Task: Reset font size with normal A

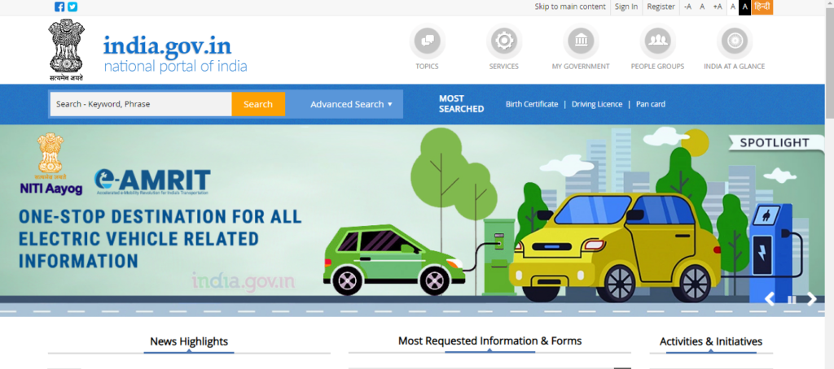Action: [702, 7]
